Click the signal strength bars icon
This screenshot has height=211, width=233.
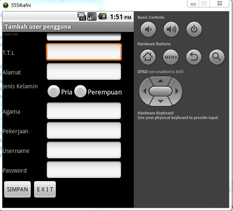pyautogui.click(x=92, y=16)
